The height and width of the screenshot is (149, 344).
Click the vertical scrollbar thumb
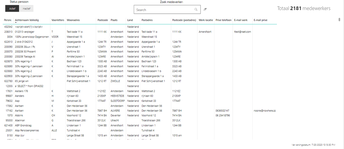(x=340, y=19)
